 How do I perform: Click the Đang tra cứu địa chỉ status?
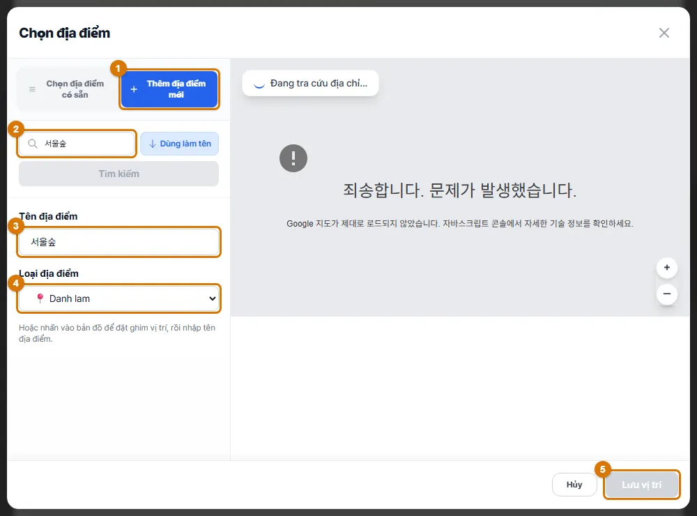coord(310,83)
